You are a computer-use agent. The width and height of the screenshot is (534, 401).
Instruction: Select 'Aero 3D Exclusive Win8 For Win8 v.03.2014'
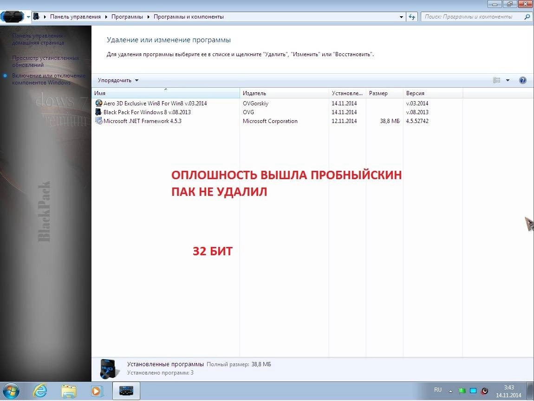[155, 103]
